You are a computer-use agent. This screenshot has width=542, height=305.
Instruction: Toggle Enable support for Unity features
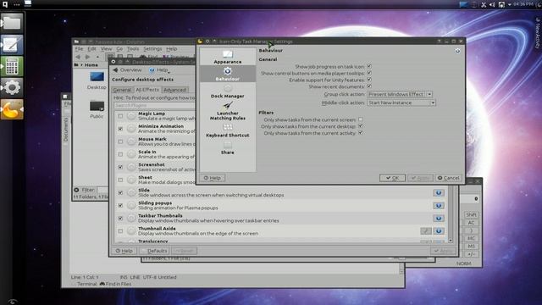(x=369, y=80)
